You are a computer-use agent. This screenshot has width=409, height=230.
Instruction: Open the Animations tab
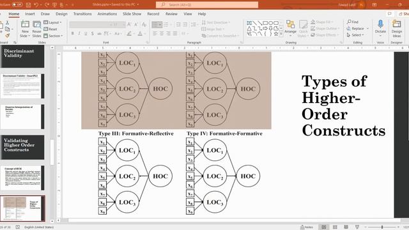(107, 14)
